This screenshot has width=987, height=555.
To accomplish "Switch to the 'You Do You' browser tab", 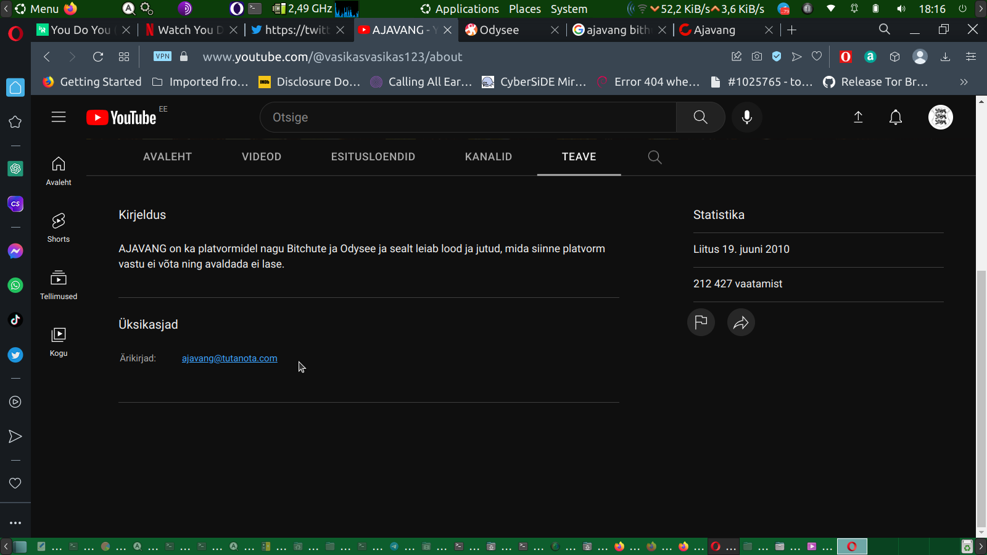I will point(84,30).
